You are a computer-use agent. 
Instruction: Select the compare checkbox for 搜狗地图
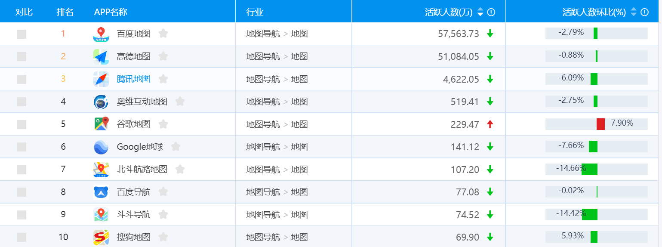coord(22,237)
